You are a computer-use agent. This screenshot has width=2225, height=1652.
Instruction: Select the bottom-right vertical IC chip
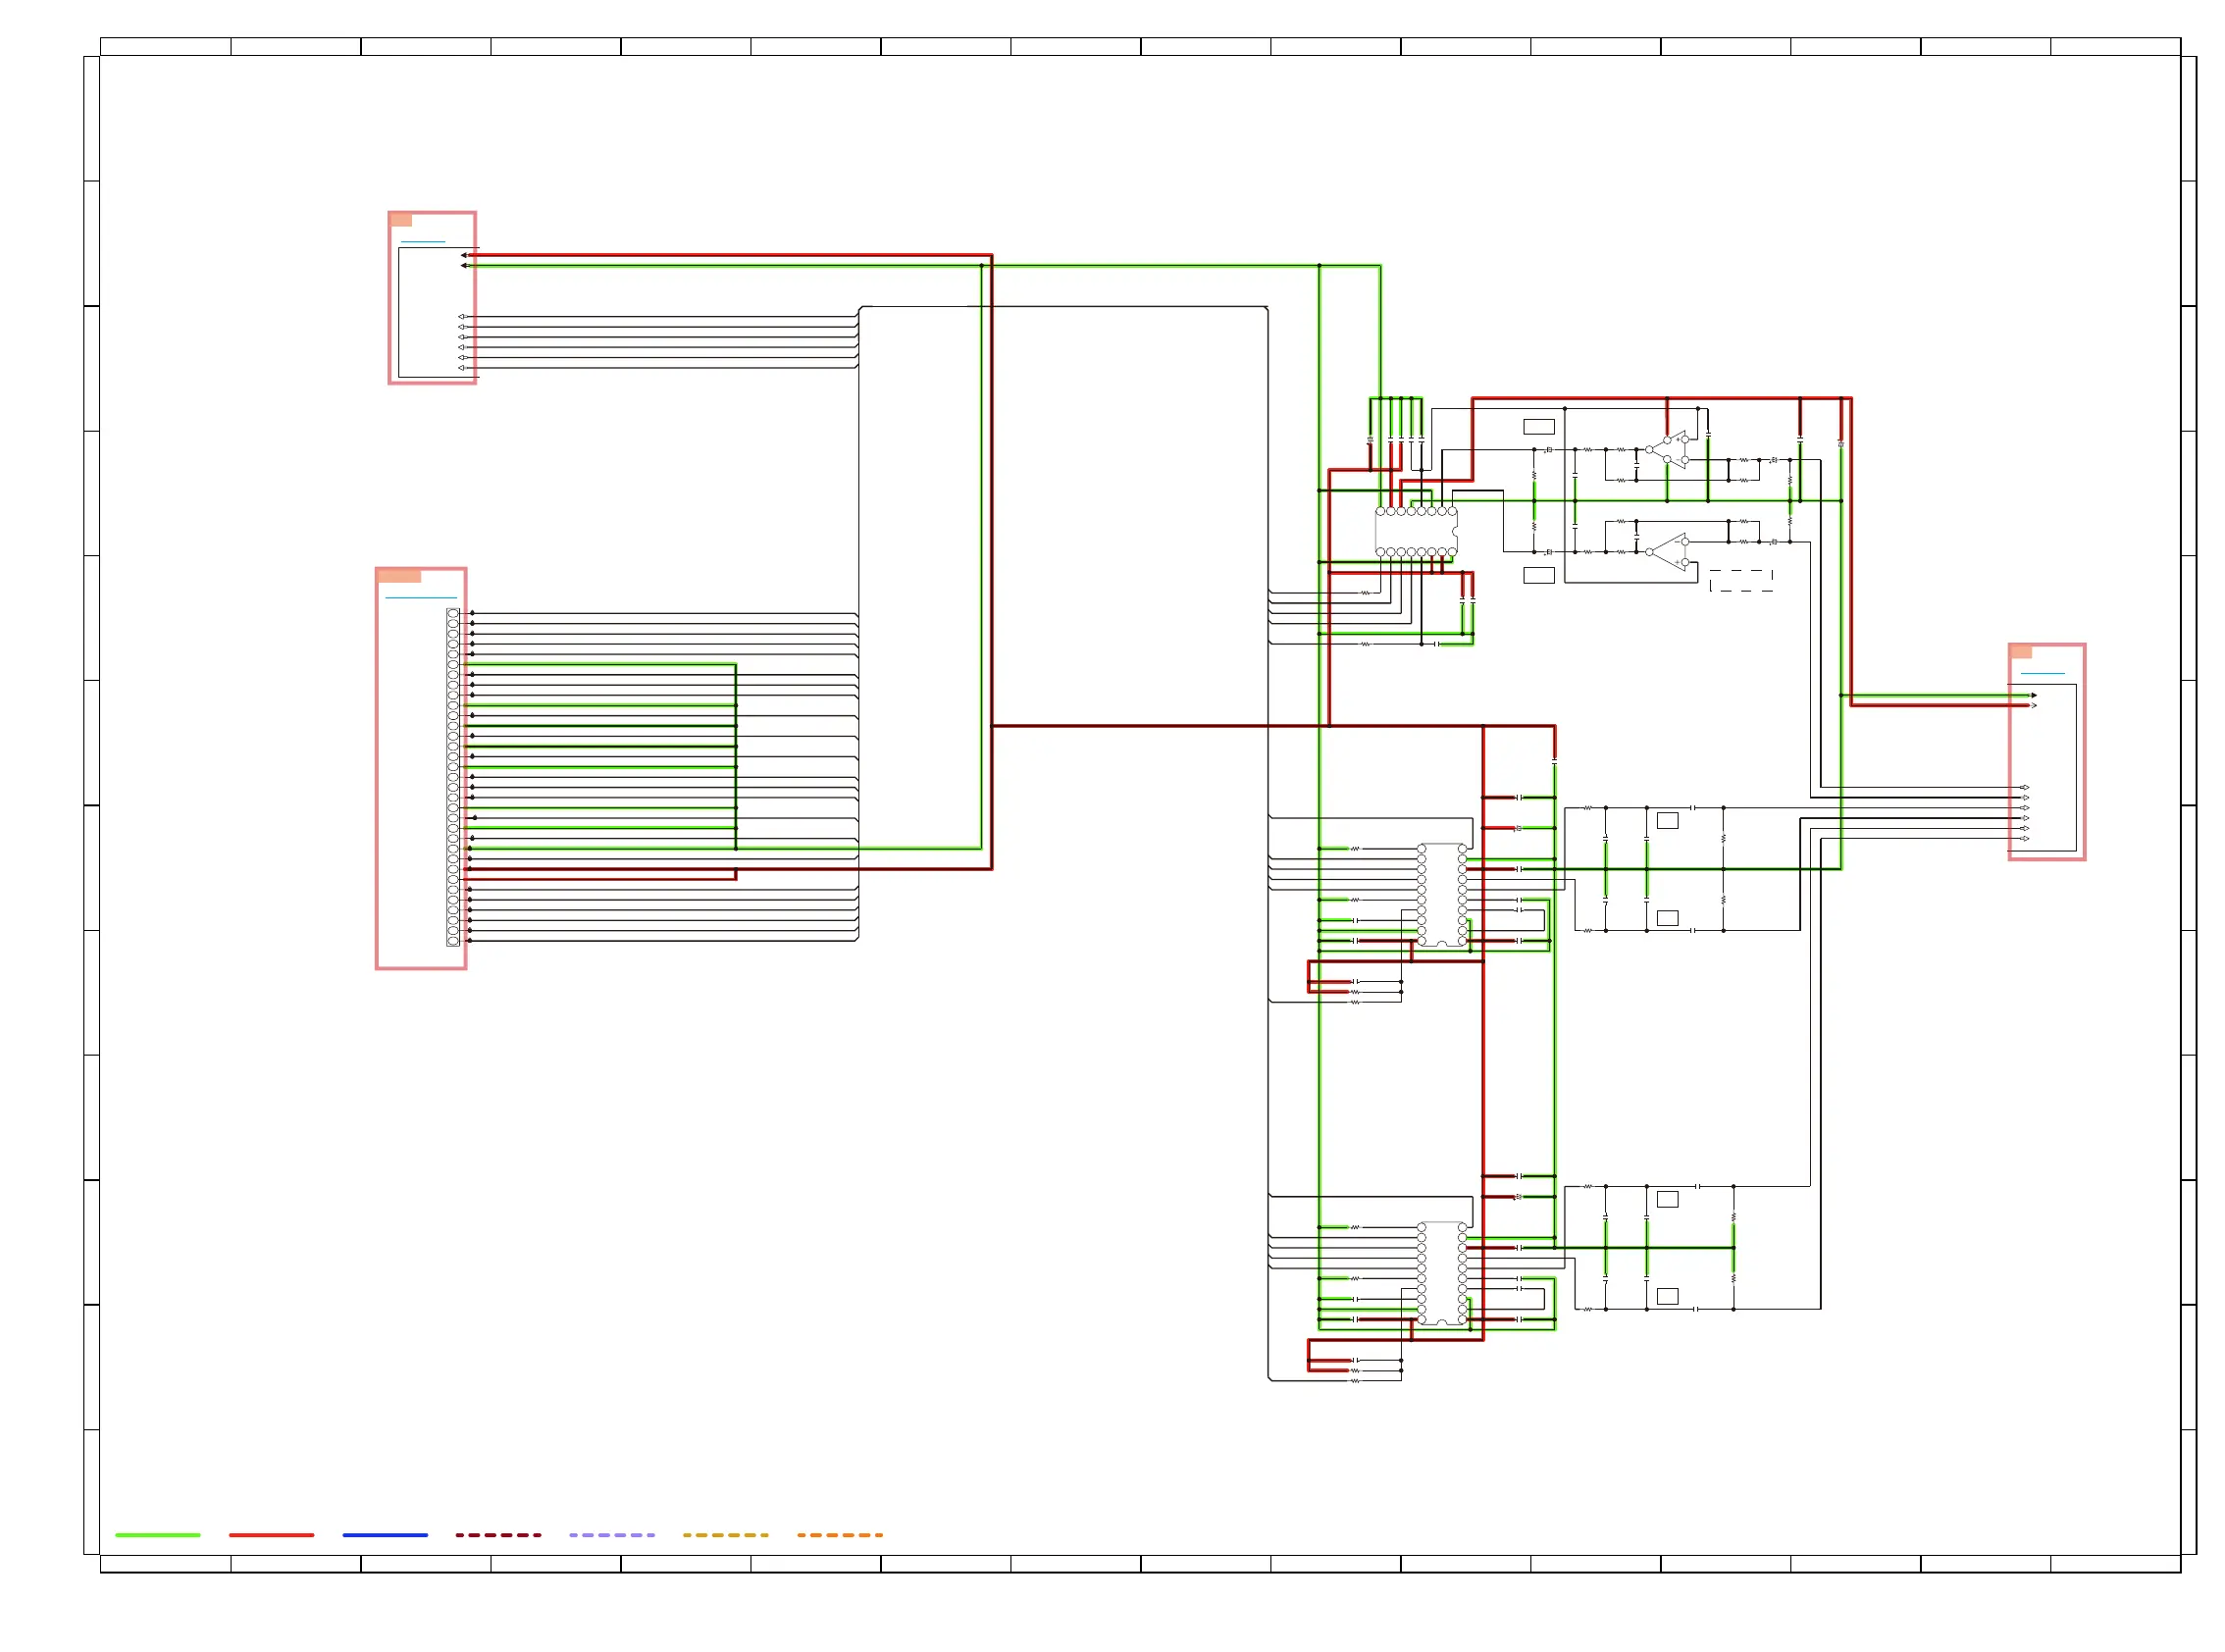(1441, 1273)
